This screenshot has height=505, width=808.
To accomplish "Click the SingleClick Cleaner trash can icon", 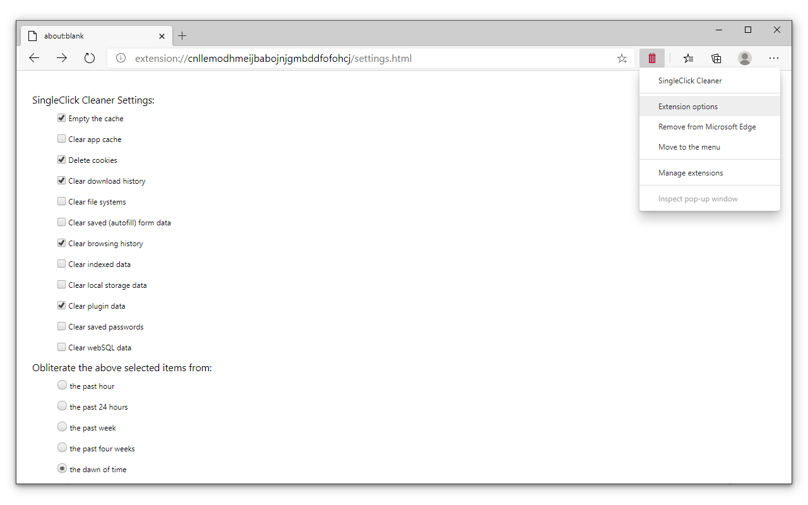I will click(652, 58).
